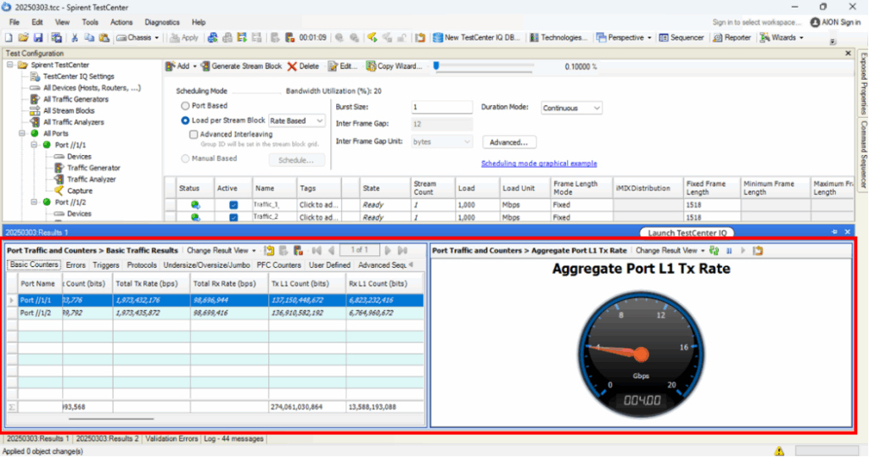Create a new test configuration file
This screenshot has width=869, height=457.
[8, 37]
